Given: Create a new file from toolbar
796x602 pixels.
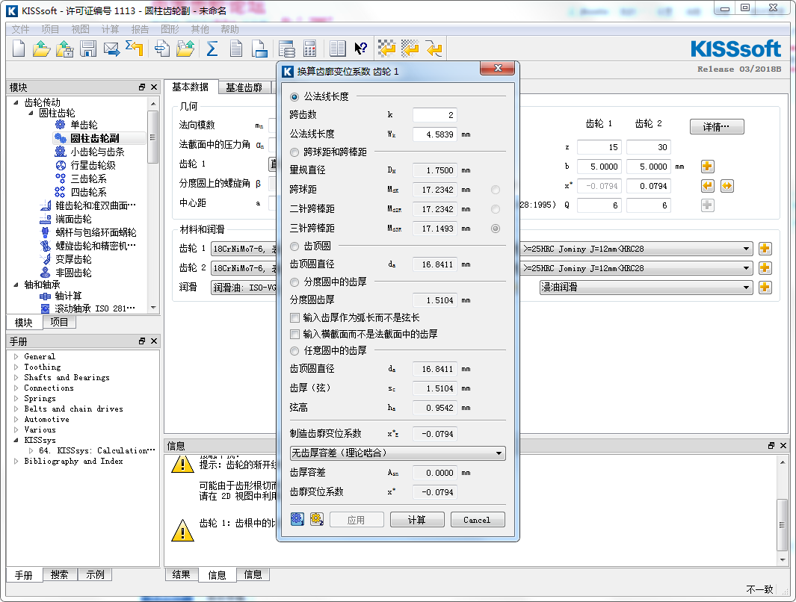Looking at the screenshot, I should point(19,49).
